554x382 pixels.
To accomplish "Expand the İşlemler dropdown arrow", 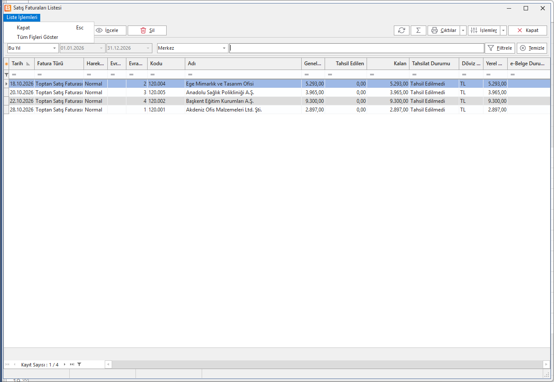I will (x=503, y=30).
